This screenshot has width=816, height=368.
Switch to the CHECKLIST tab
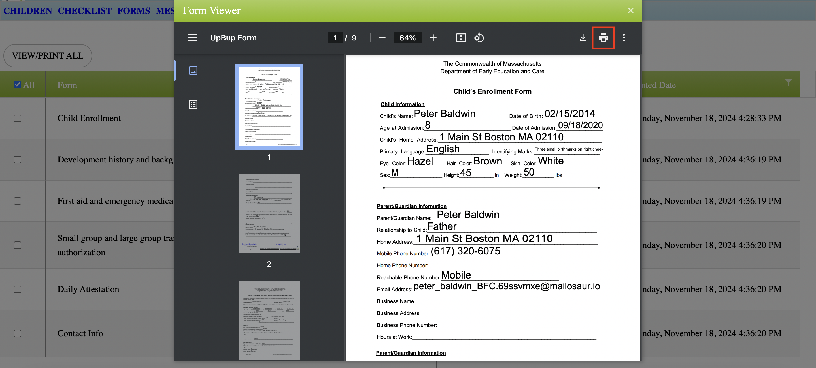pos(85,11)
